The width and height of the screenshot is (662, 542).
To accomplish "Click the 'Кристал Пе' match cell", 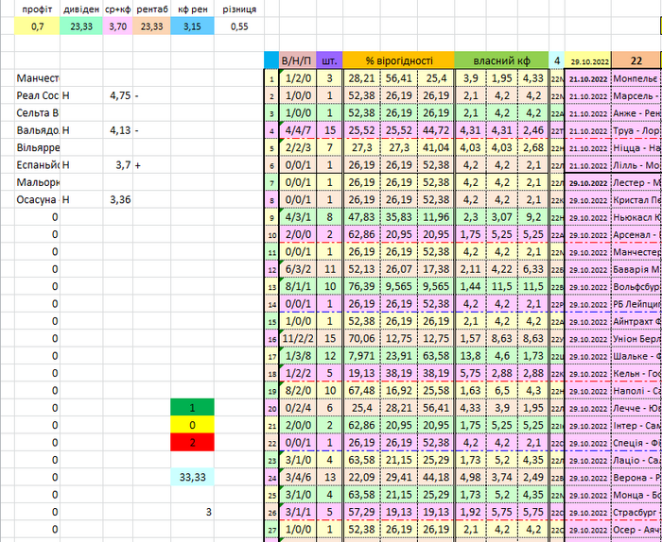I will click(636, 200).
